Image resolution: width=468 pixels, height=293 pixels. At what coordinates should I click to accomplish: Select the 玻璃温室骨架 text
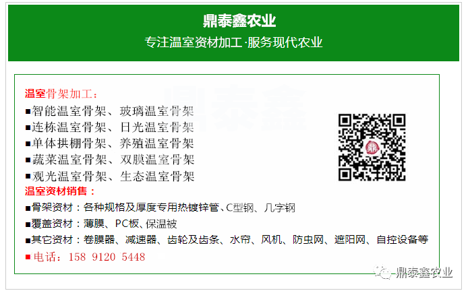pos(157,111)
